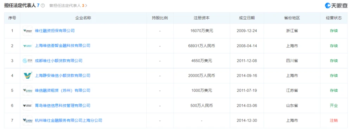This screenshot has width=352, height=131.
Task: Click the date 2011-12-08
Action: [x=247, y=61]
